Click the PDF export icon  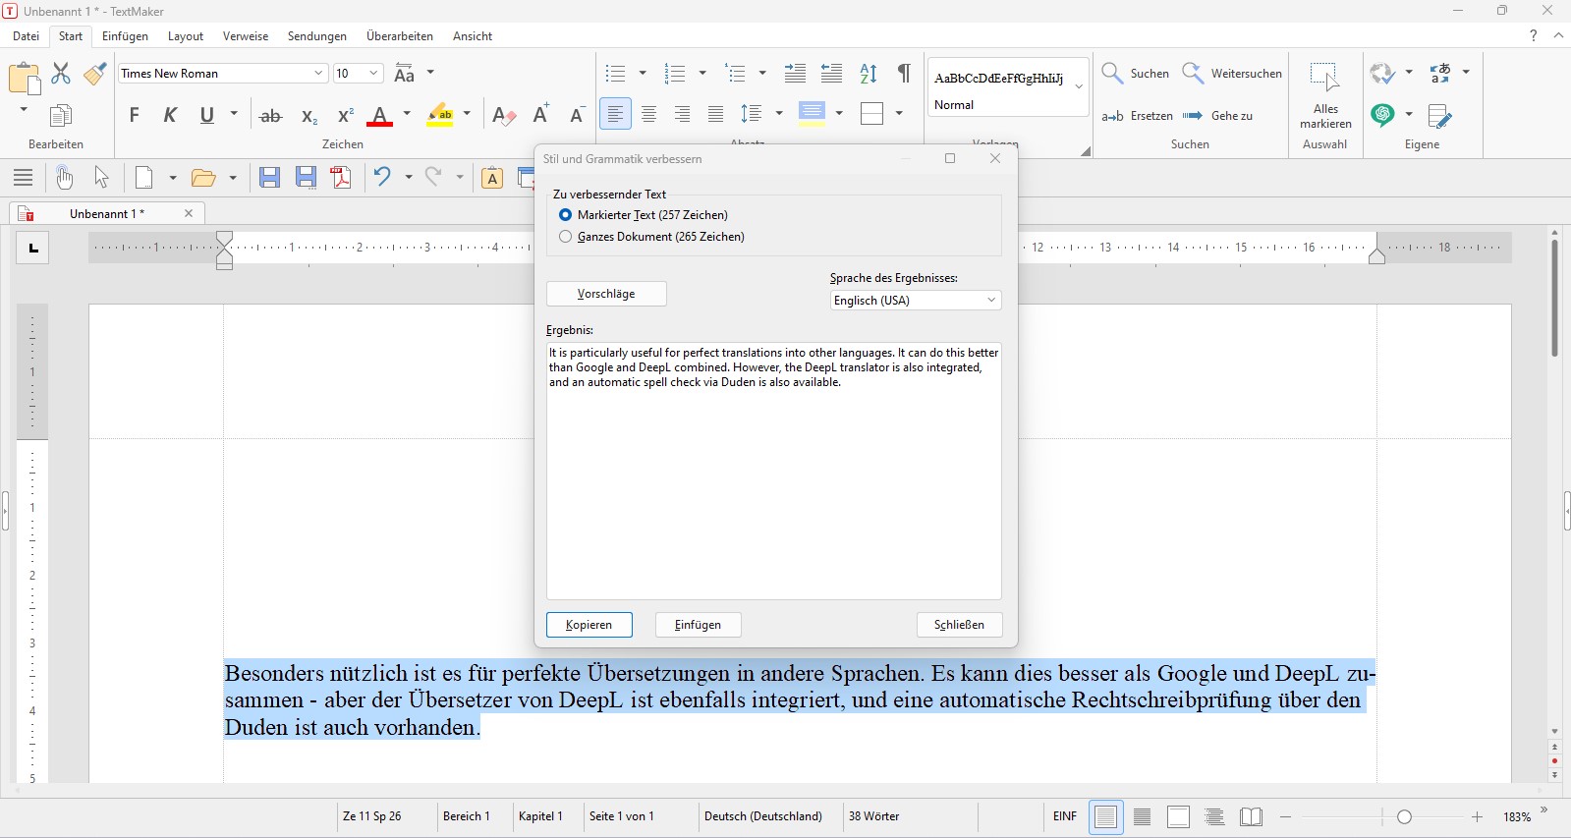pos(341,177)
